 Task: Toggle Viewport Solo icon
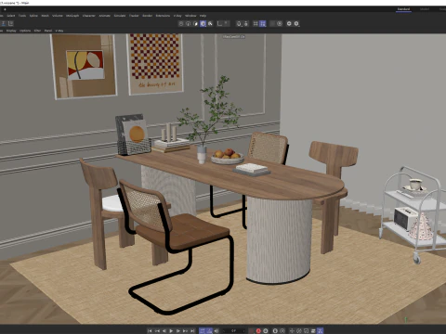click(x=239, y=23)
